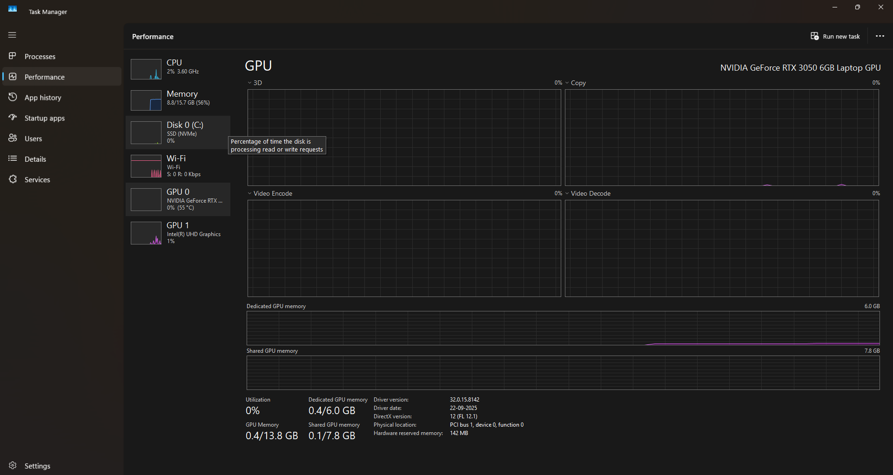Switch to Wi-Fi performance view
The width and height of the screenshot is (893, 475).
(178, 166)
